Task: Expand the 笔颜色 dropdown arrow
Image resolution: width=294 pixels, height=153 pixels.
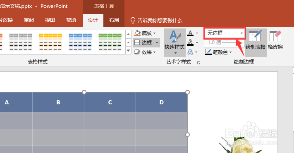Action: tap(230, 52)
